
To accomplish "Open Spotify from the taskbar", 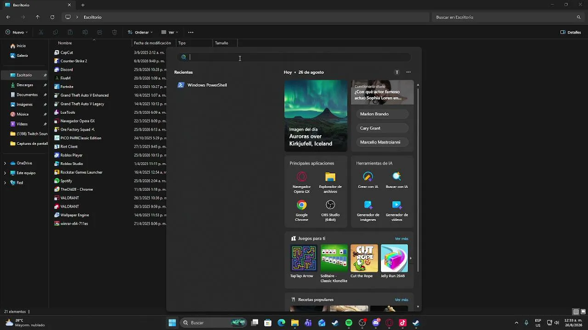I will (349, 323).
